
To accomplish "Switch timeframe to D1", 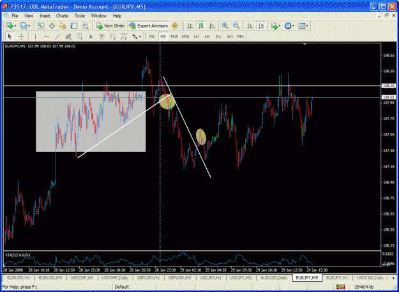I will tap(218, 36).
